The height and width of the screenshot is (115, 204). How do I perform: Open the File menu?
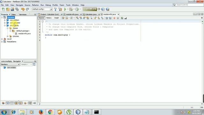[x=2, y=5]
